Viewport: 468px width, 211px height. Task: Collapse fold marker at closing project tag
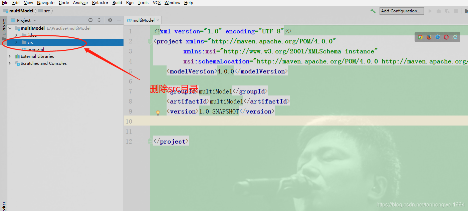[x=150, y=142]
